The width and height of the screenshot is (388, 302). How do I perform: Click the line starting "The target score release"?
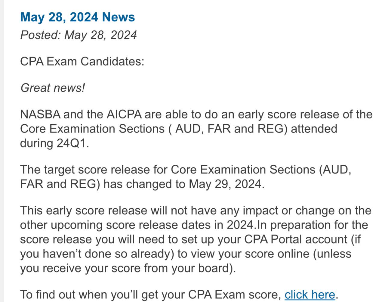pyautogui.click(x=186, y=170)
